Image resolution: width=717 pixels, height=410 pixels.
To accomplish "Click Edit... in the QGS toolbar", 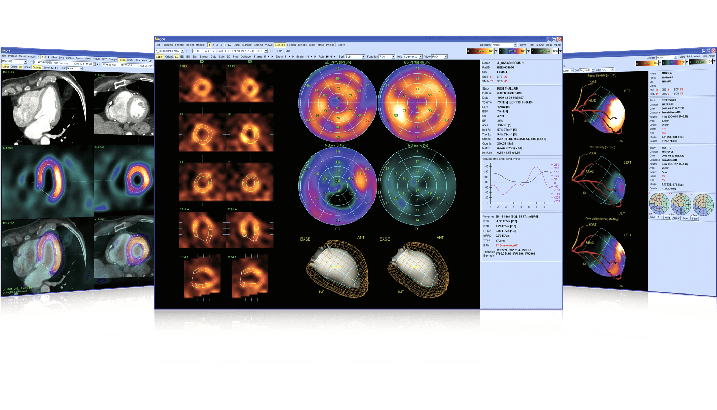I will (x=287, y=51).
